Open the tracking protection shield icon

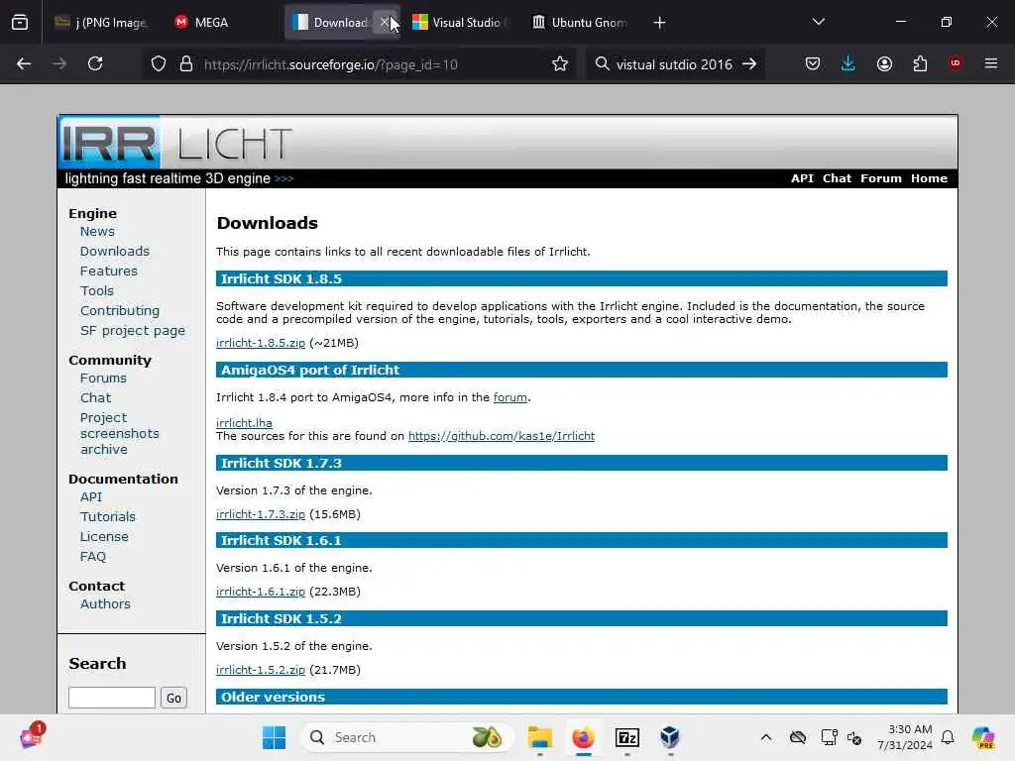point(159,63)
